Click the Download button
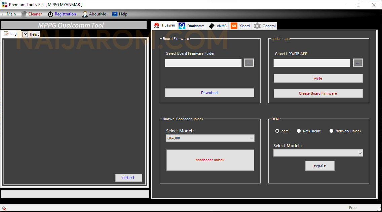Viewport: 382px width, 212px height. point(209,93)
